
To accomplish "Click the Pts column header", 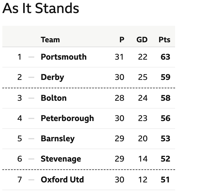I will click(x=164, y=40).
